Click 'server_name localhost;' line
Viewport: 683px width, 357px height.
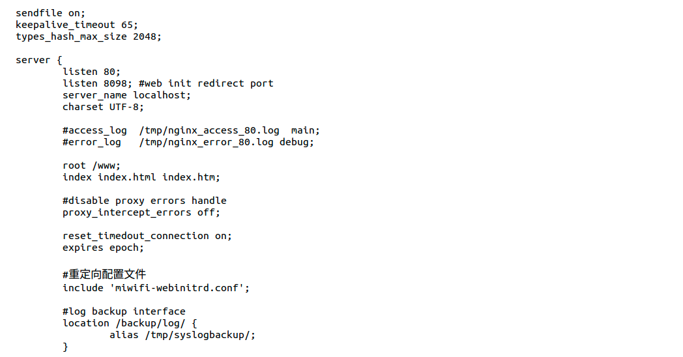[126, 95]
